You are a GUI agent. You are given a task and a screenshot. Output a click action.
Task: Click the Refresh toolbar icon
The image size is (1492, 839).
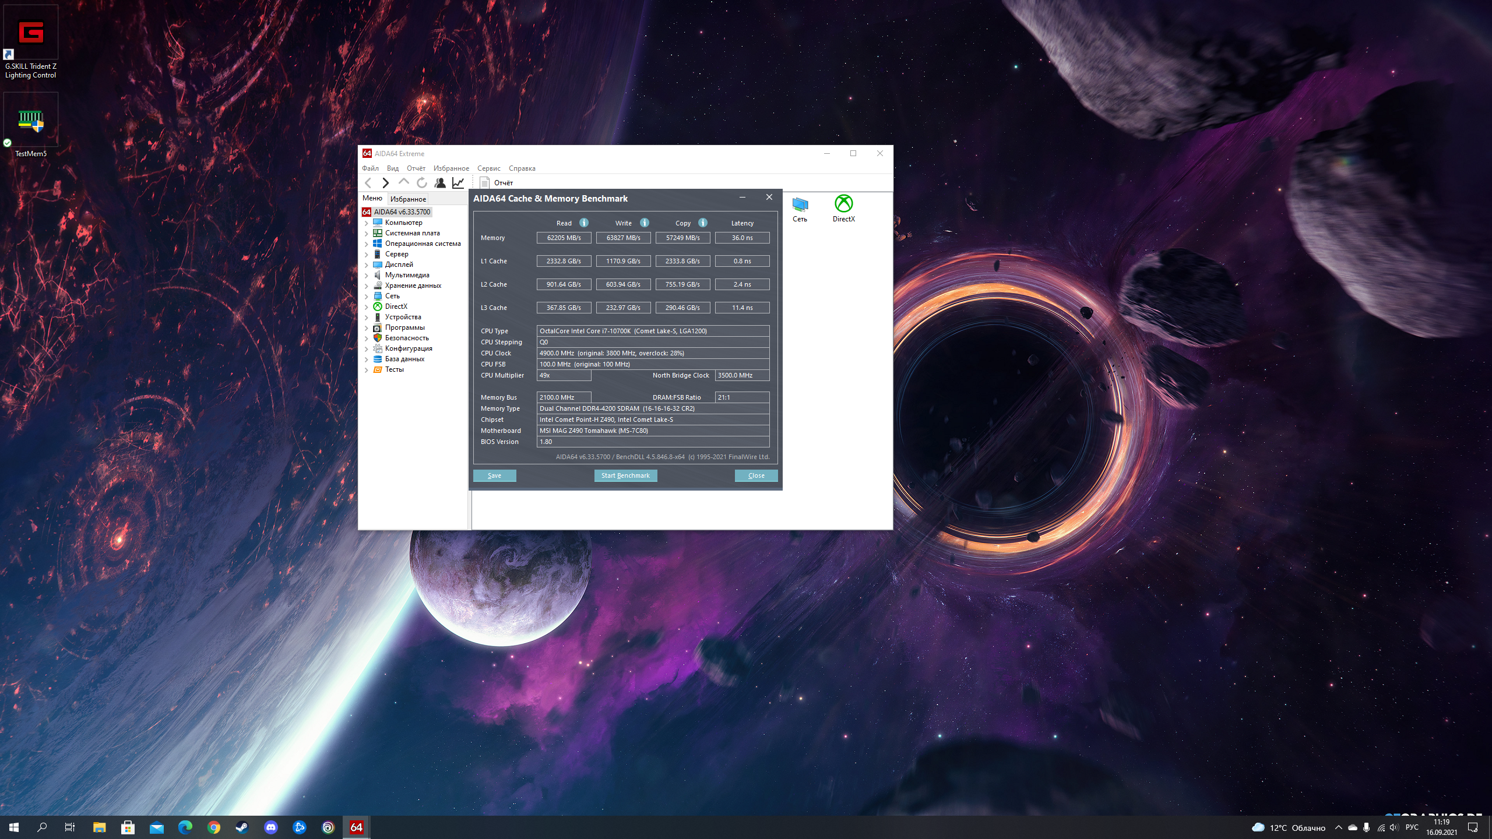tap(422, 183)
